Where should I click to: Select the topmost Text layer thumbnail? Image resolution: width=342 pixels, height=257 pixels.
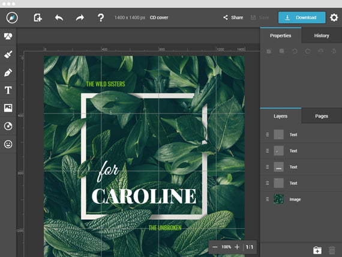(x=278, y=135)
